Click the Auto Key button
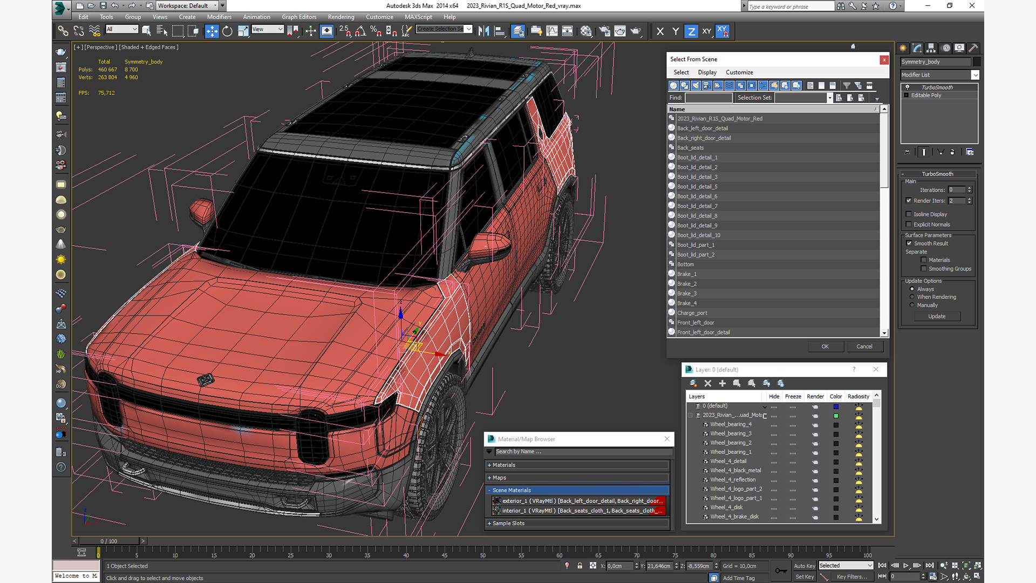 click(x=805, y=566)
